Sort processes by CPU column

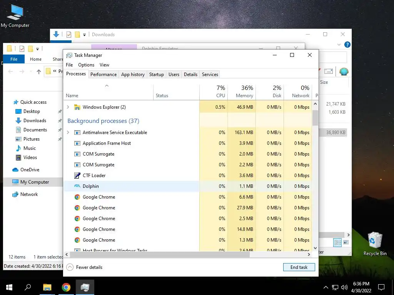pyautogui.click(x=214, y=91)
